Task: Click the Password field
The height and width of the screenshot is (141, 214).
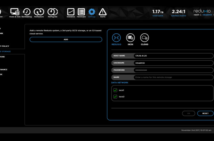Action: tap(173, 70)
